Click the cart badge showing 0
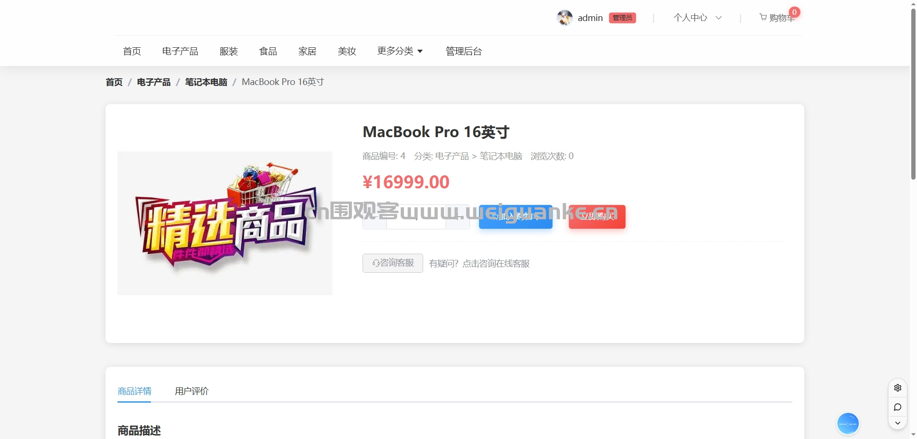917x439 pixels. pos(794,12)
